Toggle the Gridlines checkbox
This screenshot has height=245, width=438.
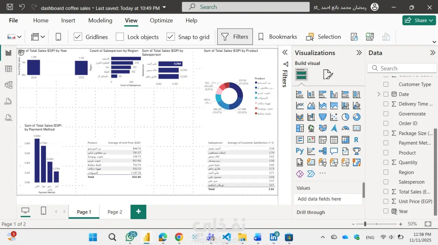pyautogui.click(x=78, y=37)
